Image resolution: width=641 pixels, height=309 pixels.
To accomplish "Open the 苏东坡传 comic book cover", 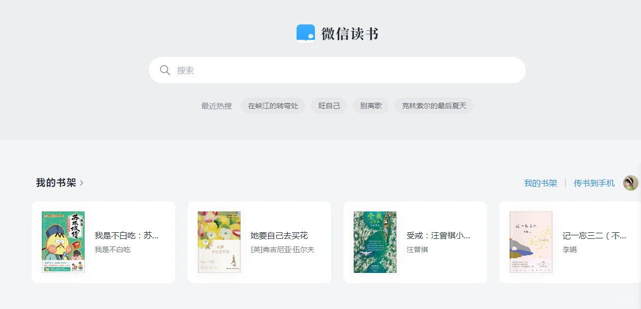I will (x=63, y=242).
